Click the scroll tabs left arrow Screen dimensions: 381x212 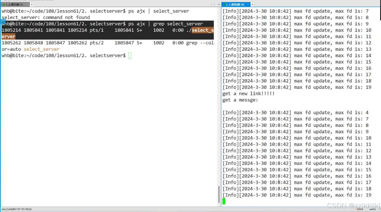(212, 4)
